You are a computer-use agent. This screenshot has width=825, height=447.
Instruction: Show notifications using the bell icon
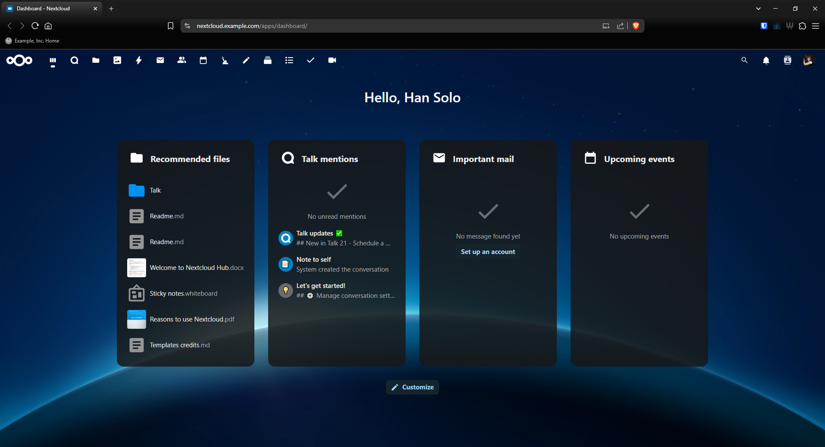click(766, 61)
